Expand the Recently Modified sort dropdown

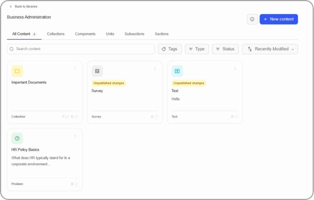(270, 49)
